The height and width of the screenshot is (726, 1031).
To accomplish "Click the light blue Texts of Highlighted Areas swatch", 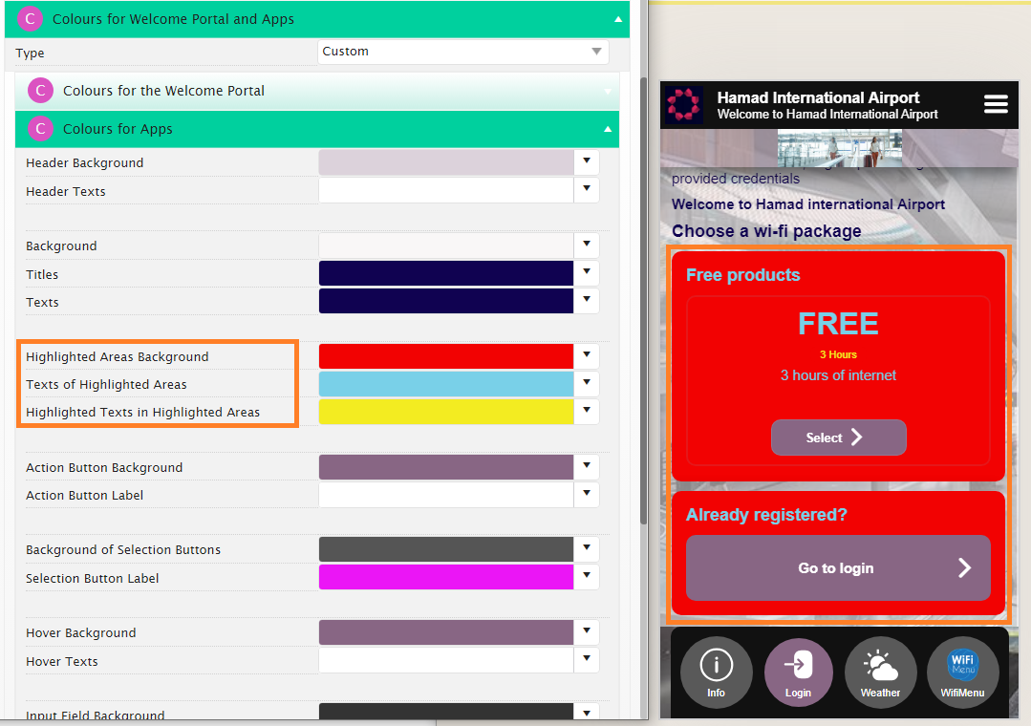I will tap(446, 383).
